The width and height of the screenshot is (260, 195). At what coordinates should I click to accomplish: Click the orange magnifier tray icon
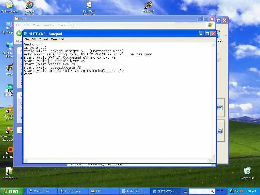tap(241, 191)
